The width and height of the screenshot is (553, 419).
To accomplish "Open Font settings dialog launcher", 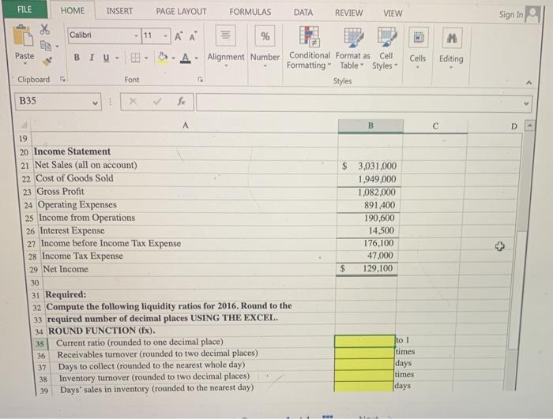I will coord(200,80).
